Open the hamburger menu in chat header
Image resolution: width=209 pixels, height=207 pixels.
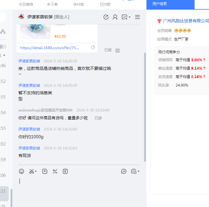(137, 17)
